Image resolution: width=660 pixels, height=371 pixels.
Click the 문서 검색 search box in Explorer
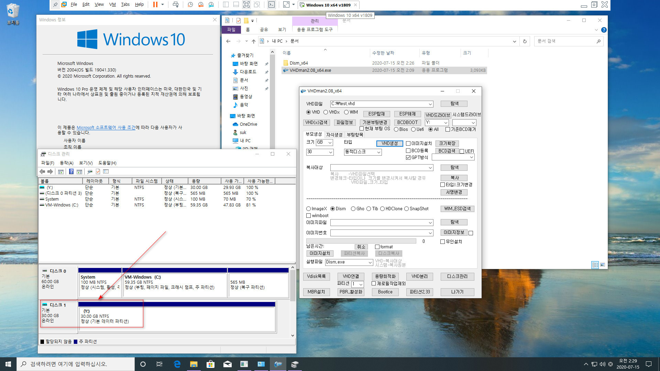click(569, 41)
